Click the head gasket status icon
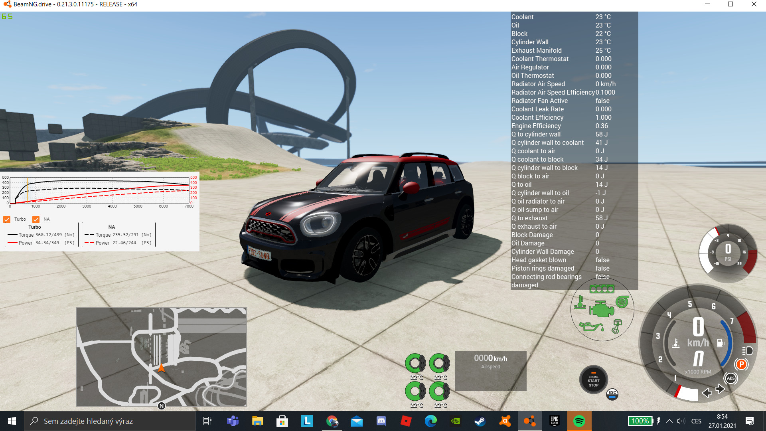Viewport: 766px width, 431px height. point(602,289)
